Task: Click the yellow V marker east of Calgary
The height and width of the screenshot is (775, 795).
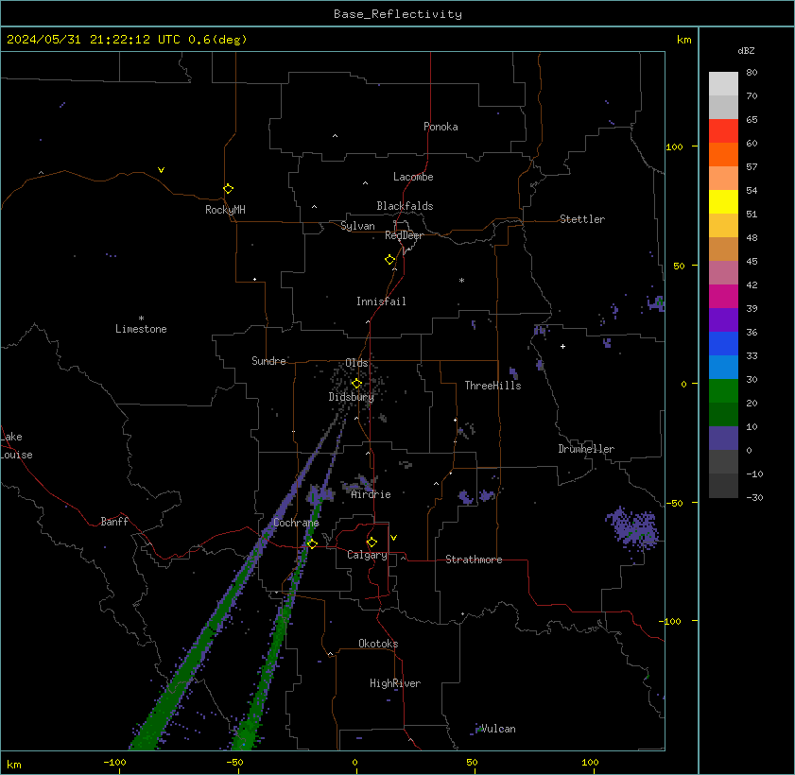Action: click(393, 537)
